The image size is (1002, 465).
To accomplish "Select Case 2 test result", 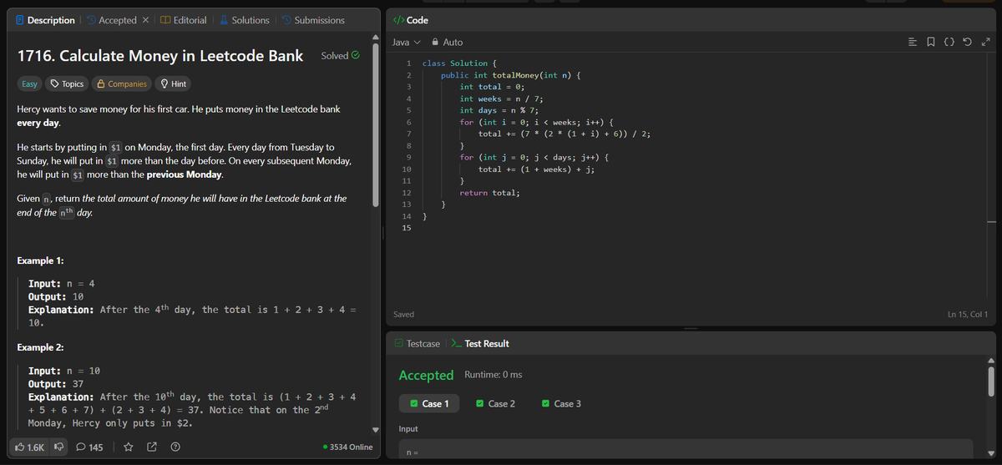I will (x=495, y=403).
